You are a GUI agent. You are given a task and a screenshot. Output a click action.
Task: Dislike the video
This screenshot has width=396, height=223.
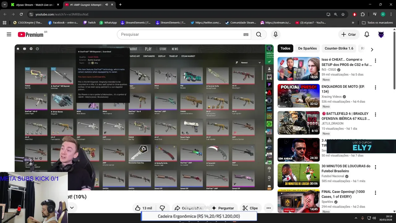[x=162, y=208]
